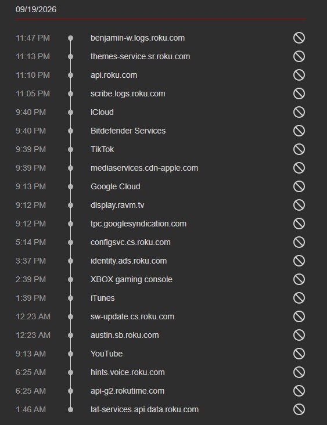Screen dimensions: 327x425
Task: Block the Google Cloud entry
Action: click(x=299, y=186)
